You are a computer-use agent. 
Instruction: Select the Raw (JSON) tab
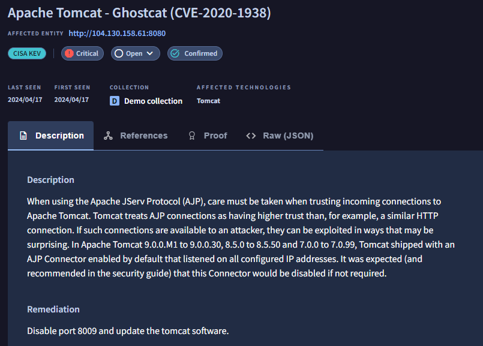click(x=287, y=136)
